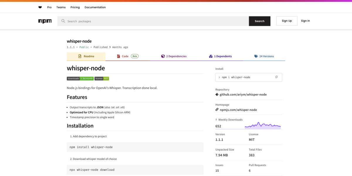Viewport: 352px width, 176px height.
Task: Copy the install command via the clipboard icon
Action: [276, 77]
